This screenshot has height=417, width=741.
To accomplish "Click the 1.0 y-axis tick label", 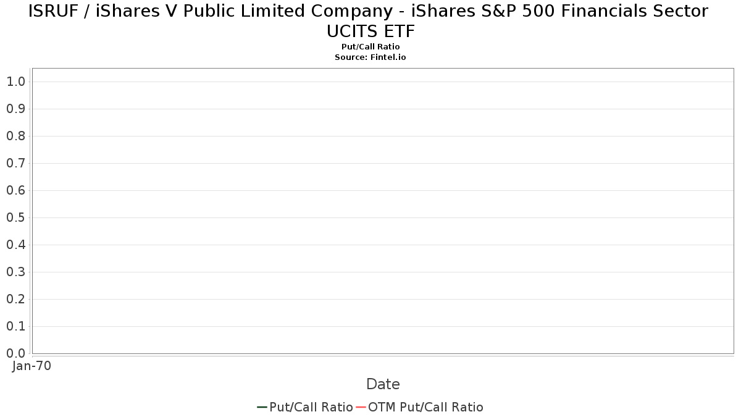I will pyautogui.click(x=16, y=82).
